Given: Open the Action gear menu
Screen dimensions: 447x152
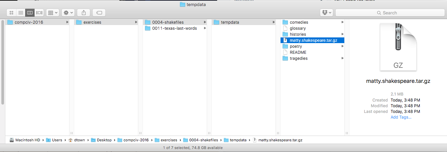Looking at the screenshot, I should tap(68, 13).
